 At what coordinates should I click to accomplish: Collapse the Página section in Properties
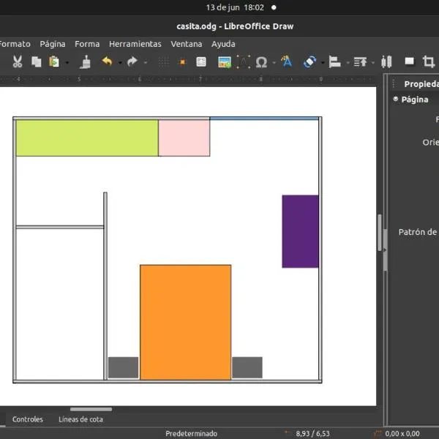point(396,100)
